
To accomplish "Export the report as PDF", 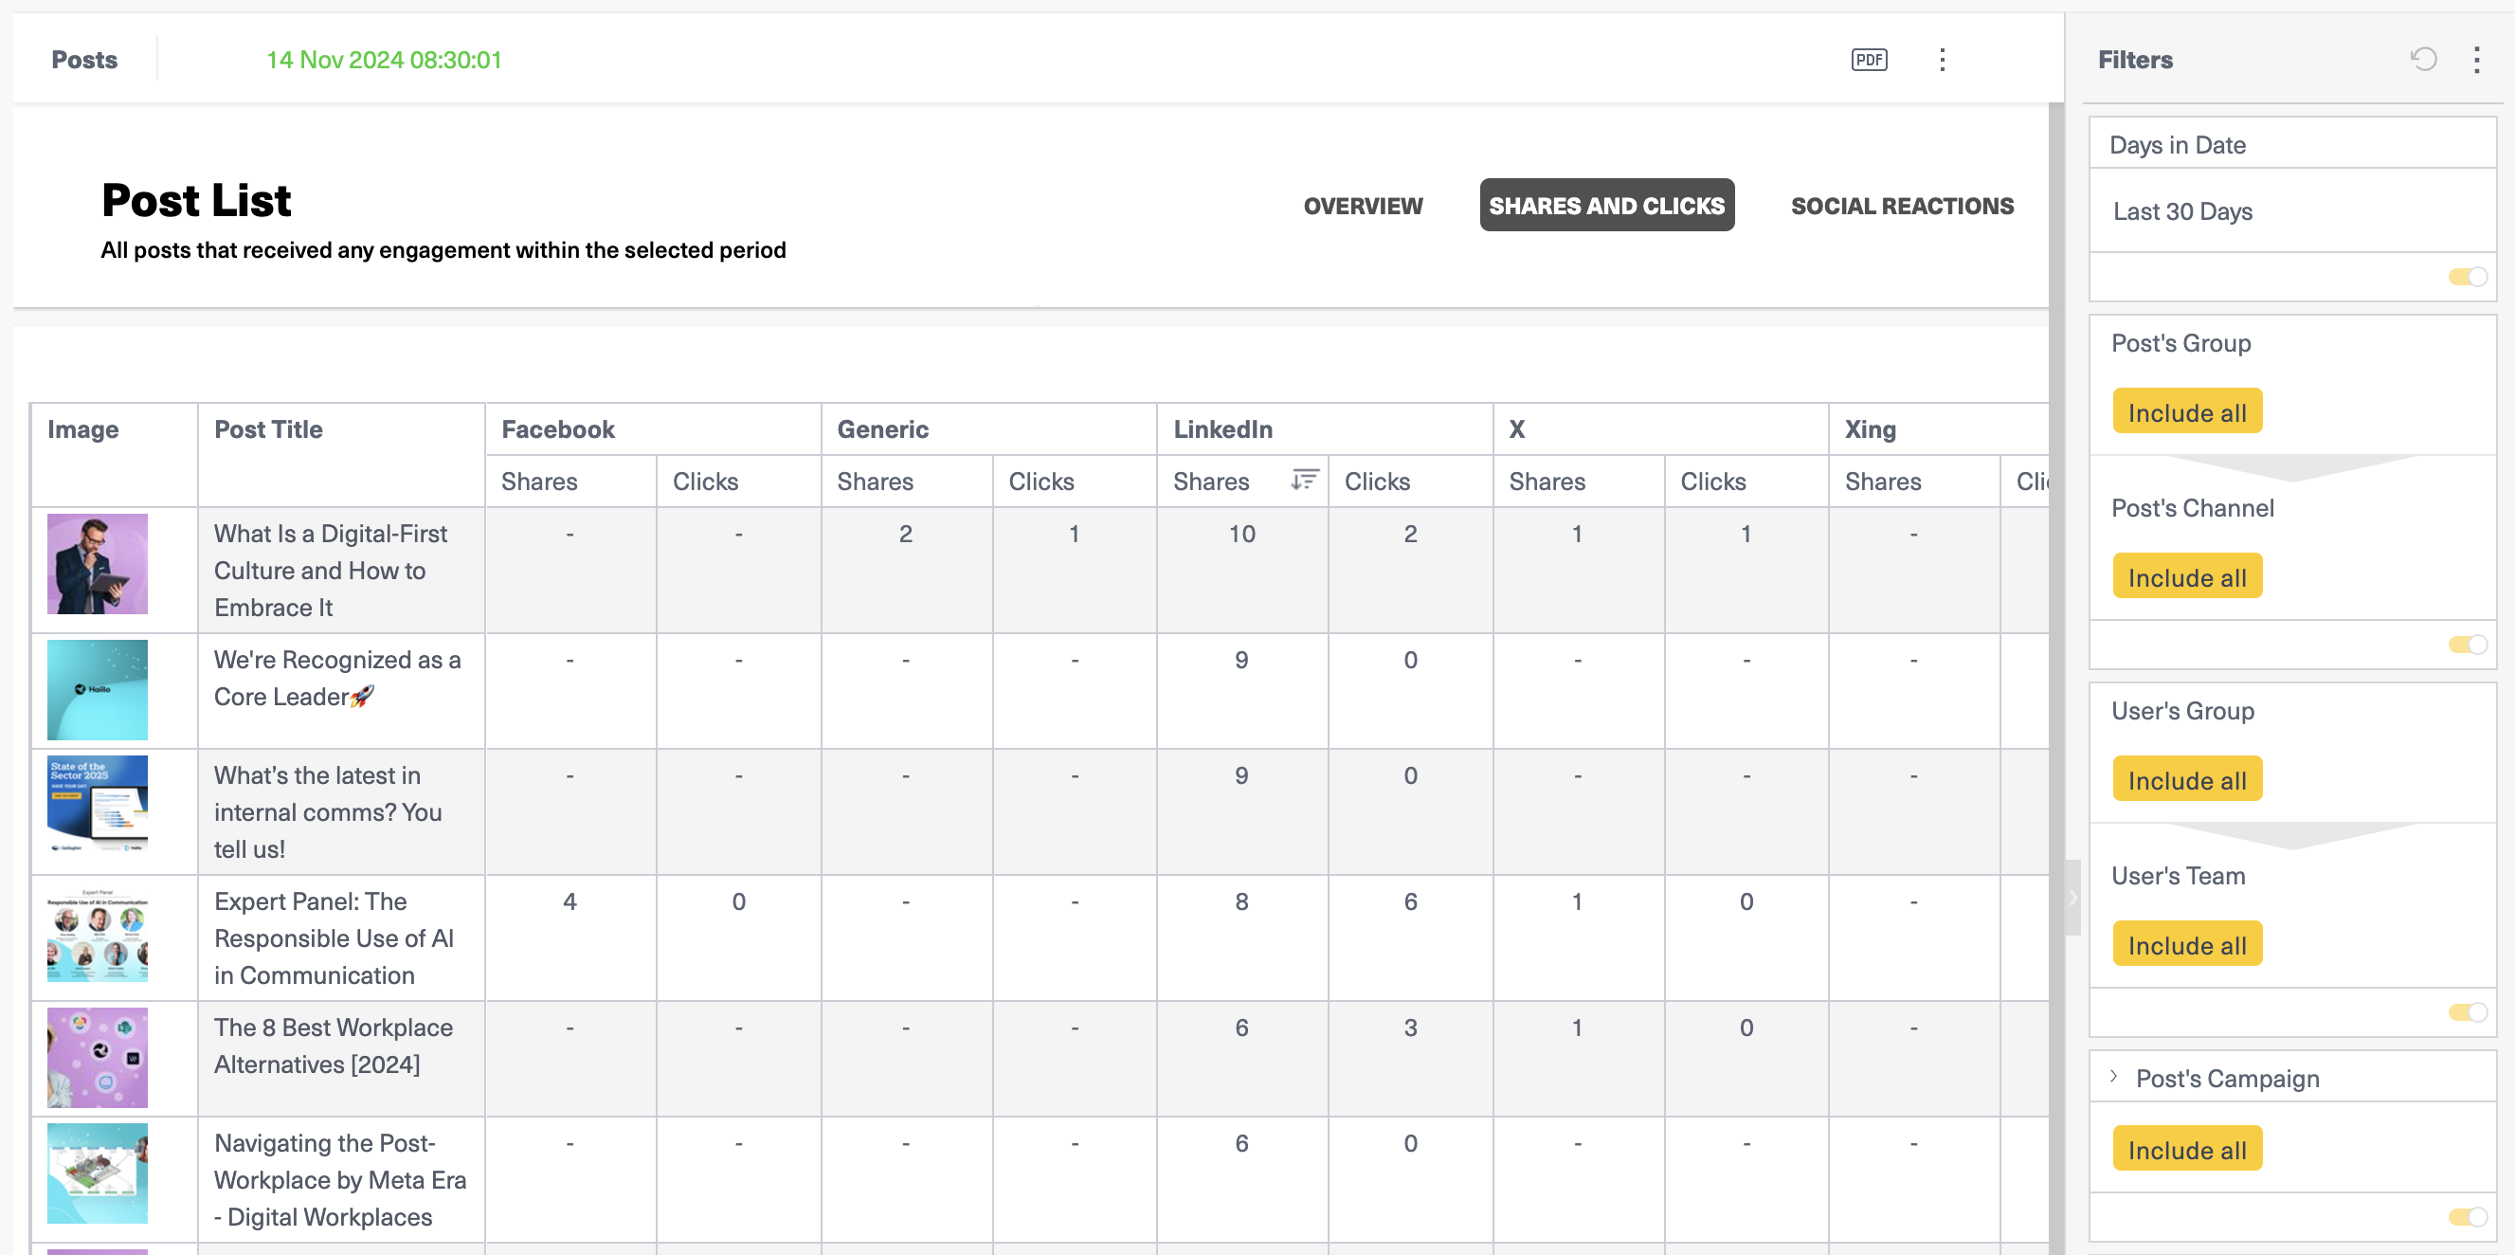I will coord(1869,60).
